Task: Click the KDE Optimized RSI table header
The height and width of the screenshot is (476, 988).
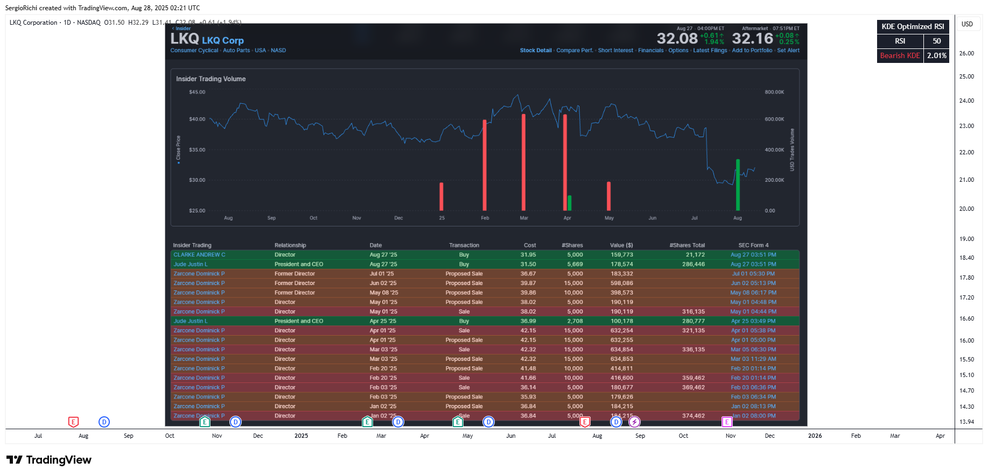Action: (913, 27)
